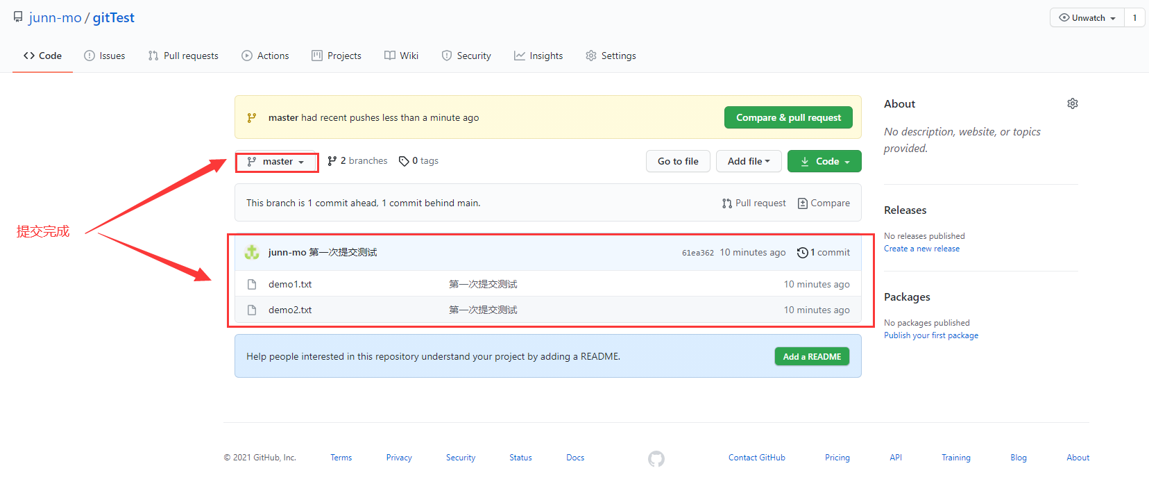The image size is (1149, 484).
Task: Open the Projects tab
Action: tap(337, 56)
